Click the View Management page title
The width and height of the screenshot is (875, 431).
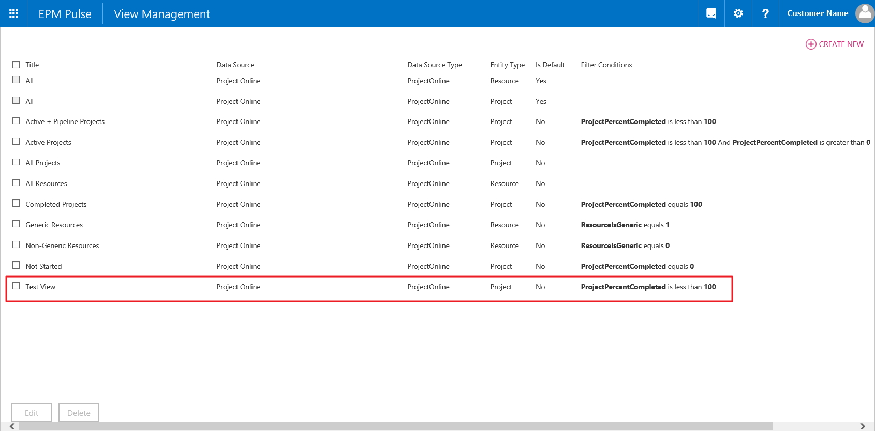(x=162, y=14)
